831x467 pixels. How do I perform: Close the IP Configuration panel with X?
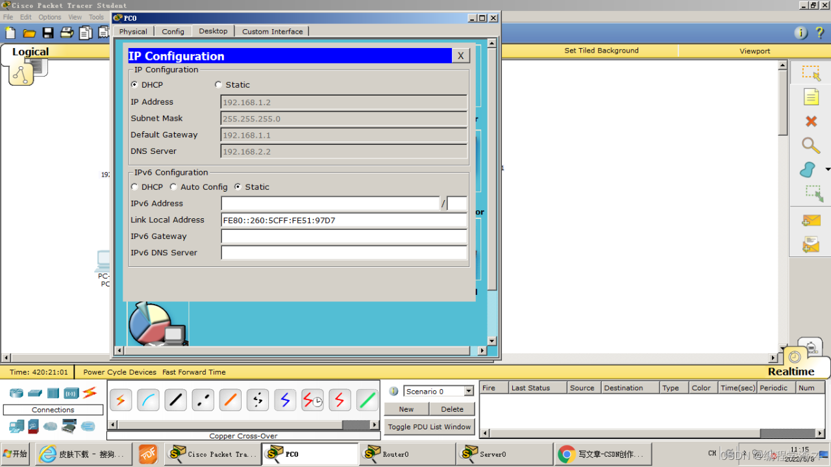click(460, 56)
